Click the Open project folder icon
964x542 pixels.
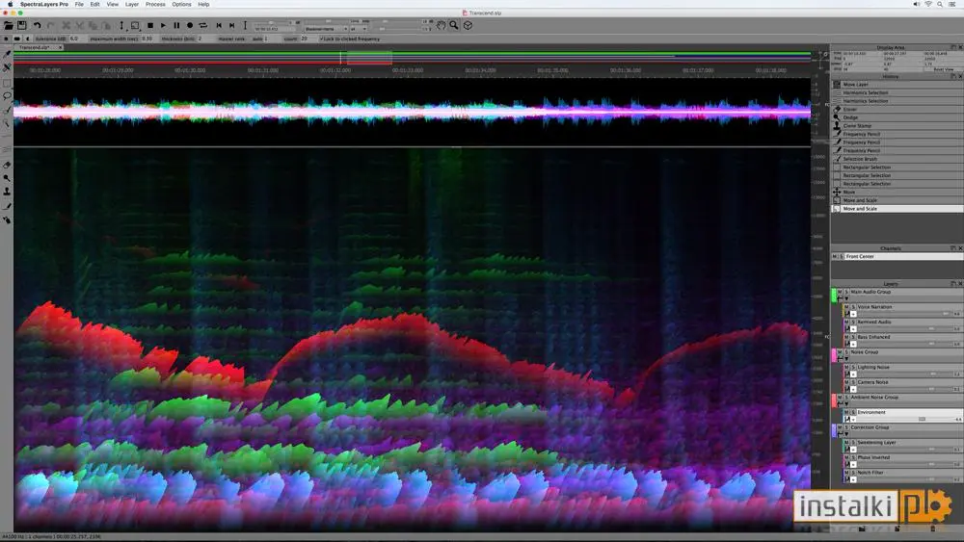[9, 25]
